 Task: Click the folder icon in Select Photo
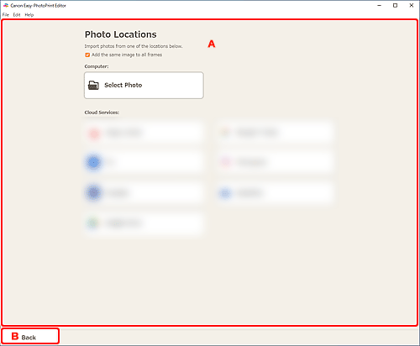93,85
